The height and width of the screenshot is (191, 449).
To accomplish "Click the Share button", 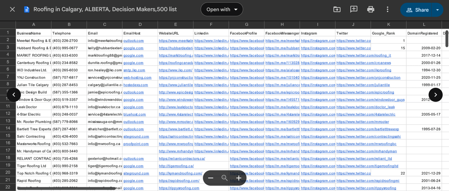I will point(417,10).
